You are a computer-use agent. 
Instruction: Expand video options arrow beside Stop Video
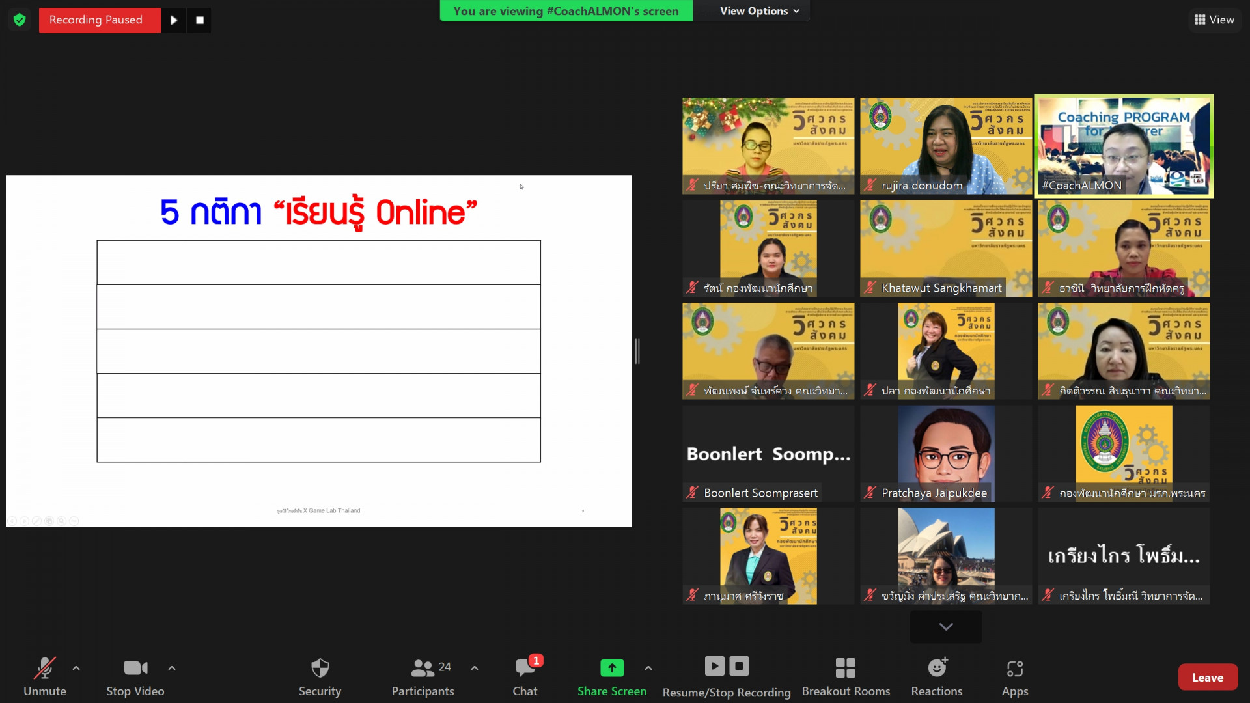pos(172,668)
